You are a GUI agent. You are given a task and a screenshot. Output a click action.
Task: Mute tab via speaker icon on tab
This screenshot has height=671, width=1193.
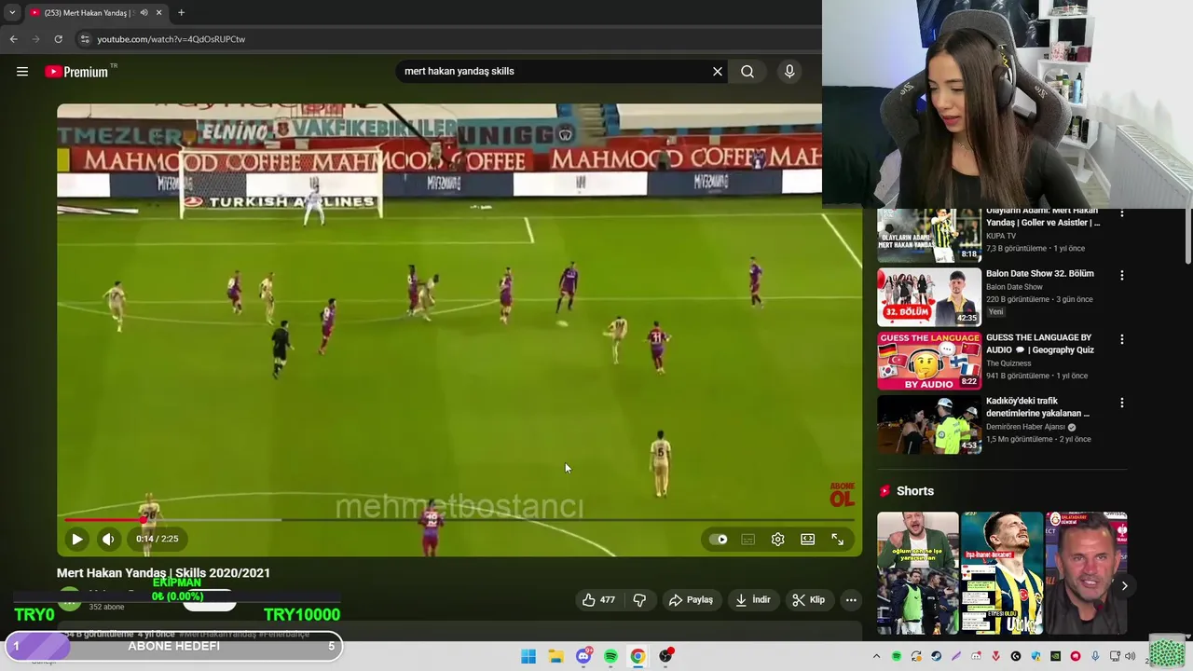[x=144, y=13]
